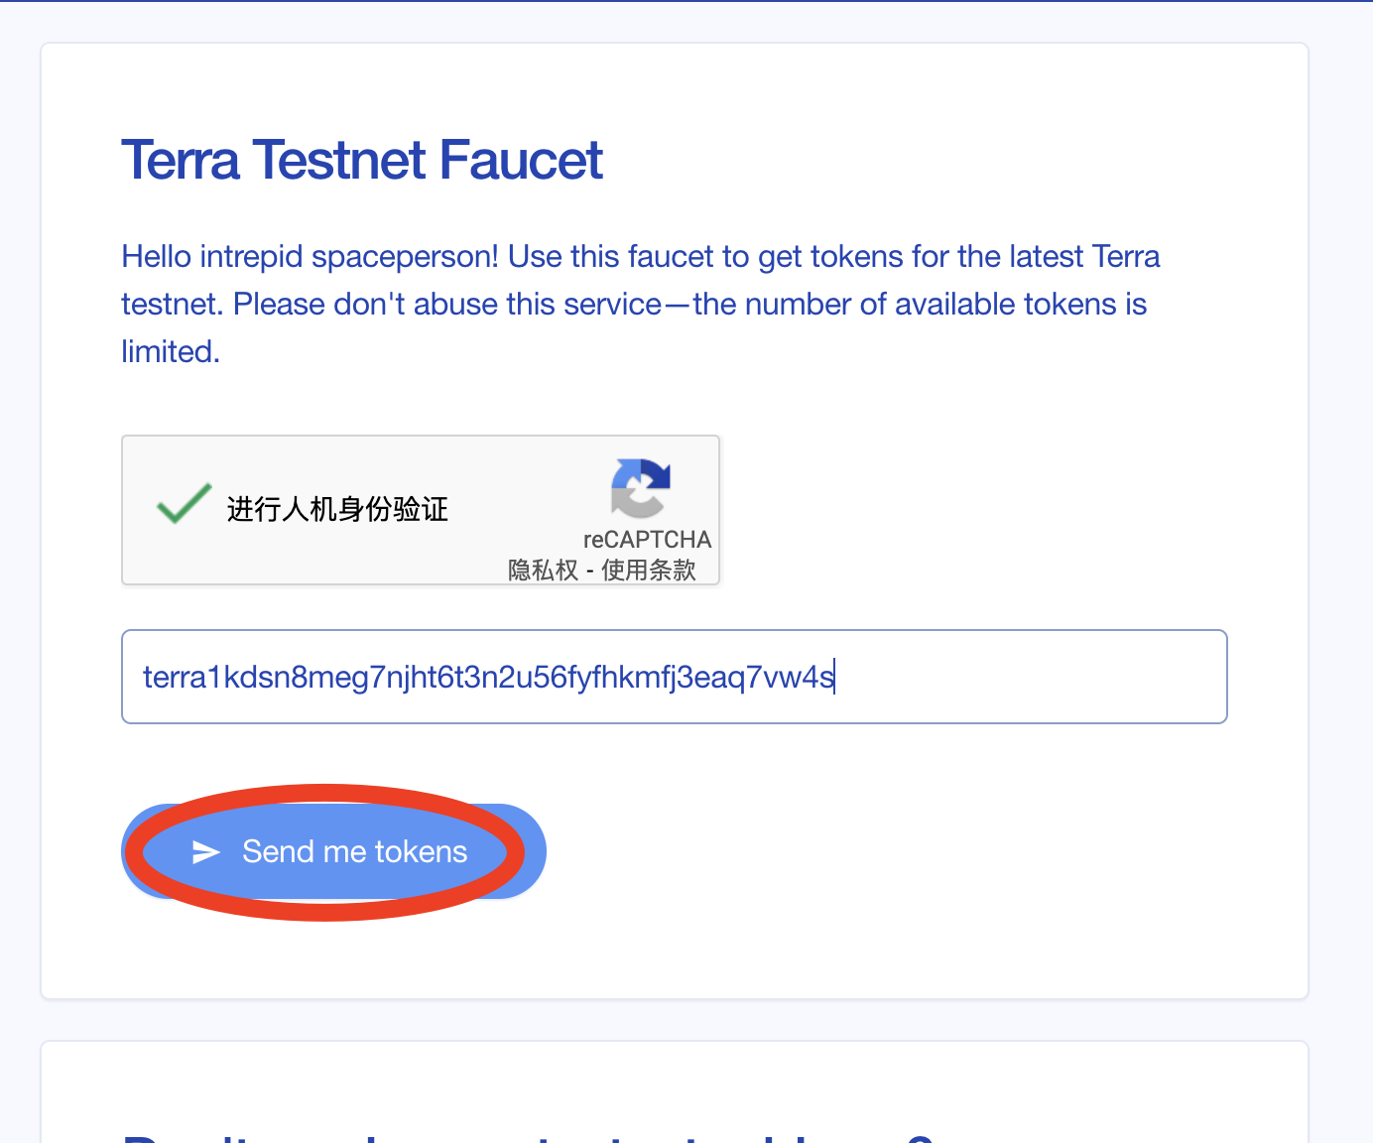Click the green reCAPTCHA verification checkmark
This screenshot has height=1143, width=1373.
[185, 504]
